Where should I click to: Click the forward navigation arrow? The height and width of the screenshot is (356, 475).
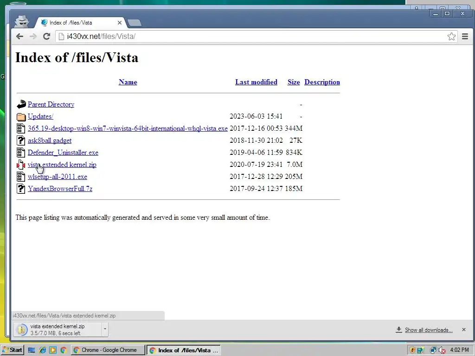point(33,37)
